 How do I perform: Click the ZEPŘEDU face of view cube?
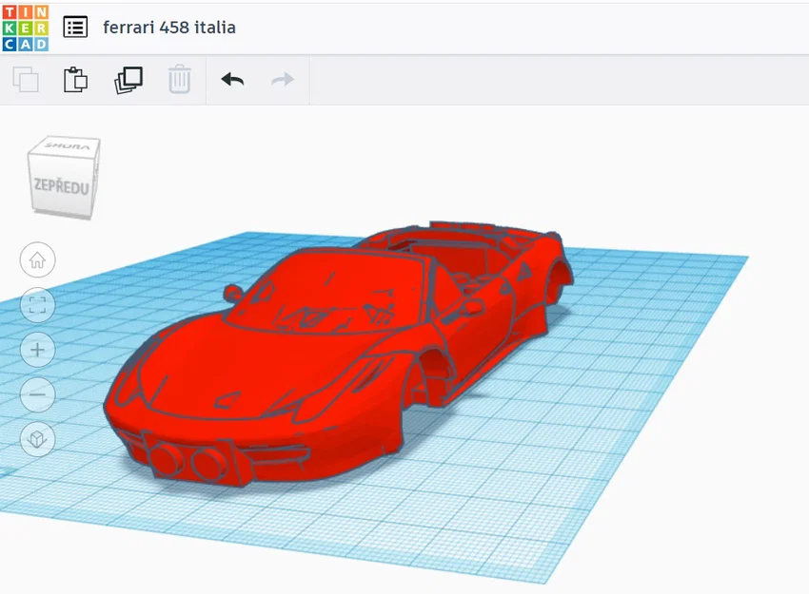click(x=61, y=186)
